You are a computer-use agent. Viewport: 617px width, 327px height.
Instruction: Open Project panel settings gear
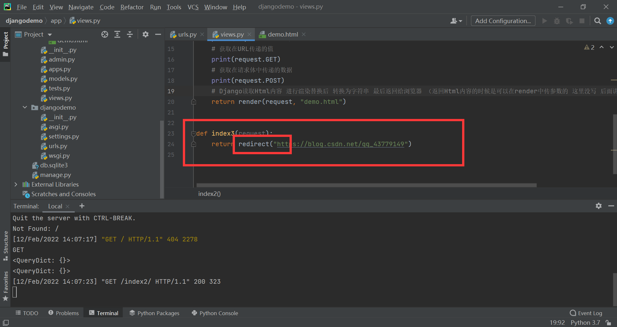146,34
